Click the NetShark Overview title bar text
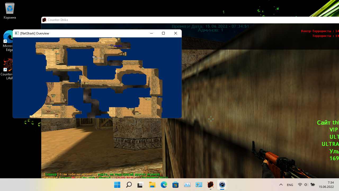This screenshot has height=191, width=339. point(35,33)
